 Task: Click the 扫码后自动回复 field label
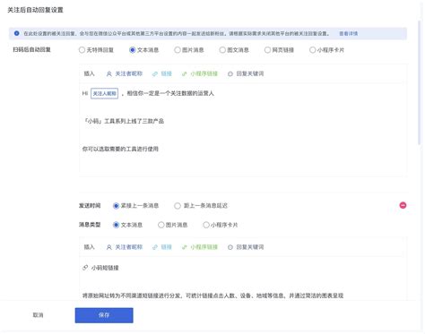31,49
